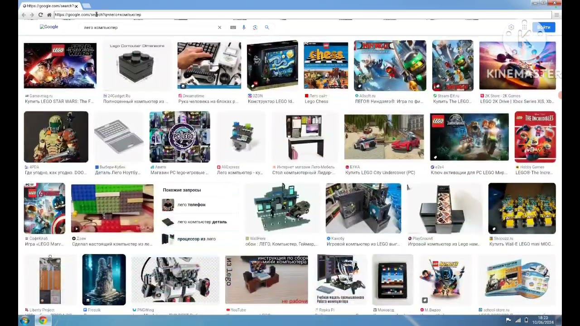This screenshot has height=326, width=580.
Task: Open the М.Видео LEGO Batman 3 image
Action: pyautogui.click(x=444, y=280)
